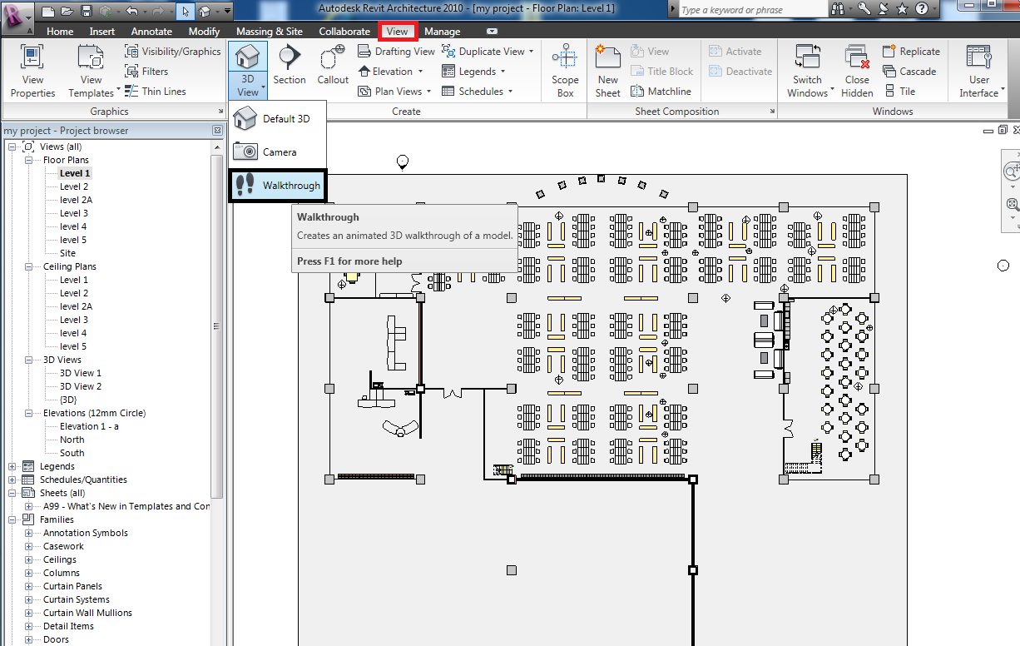Open View Templates dropdown
Viewport: 1020px width, 646px height.
(92, 71)
